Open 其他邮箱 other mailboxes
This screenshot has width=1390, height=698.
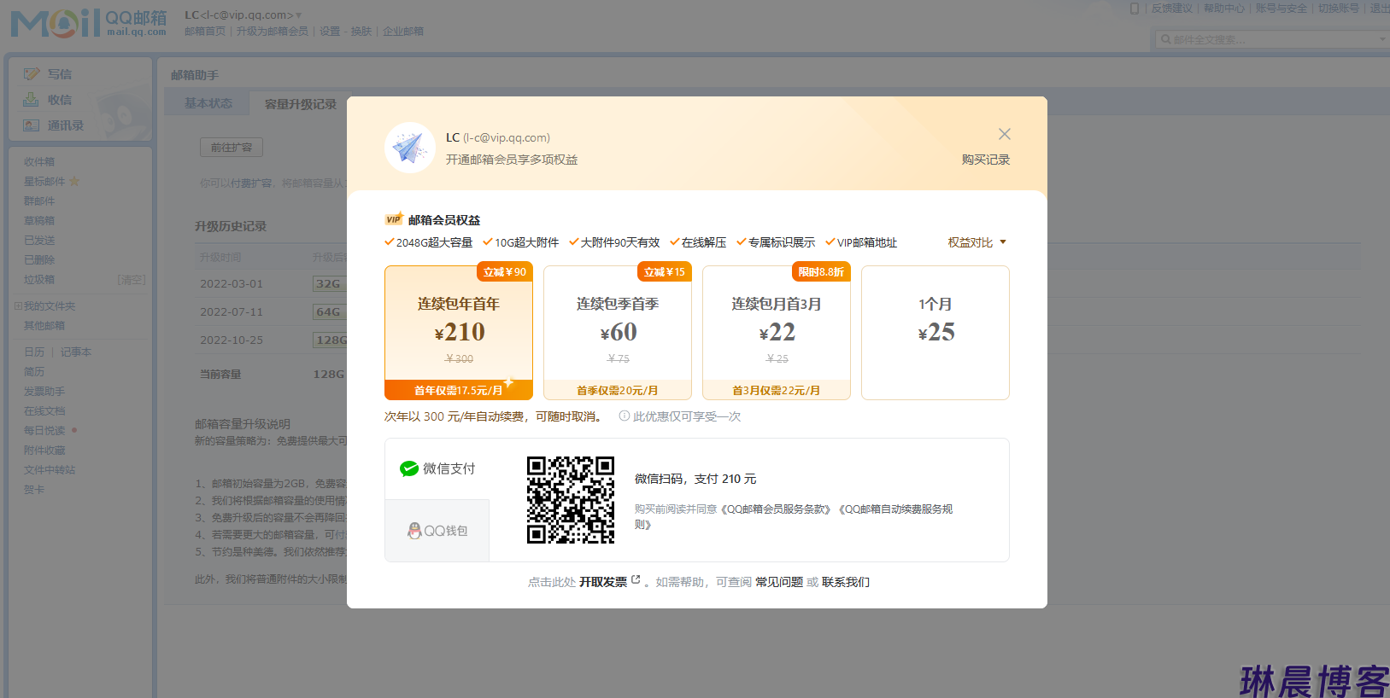tap(44, 326)
